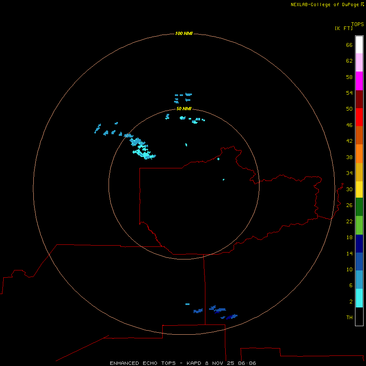Click the [K FT] units label

pos(344,28)
